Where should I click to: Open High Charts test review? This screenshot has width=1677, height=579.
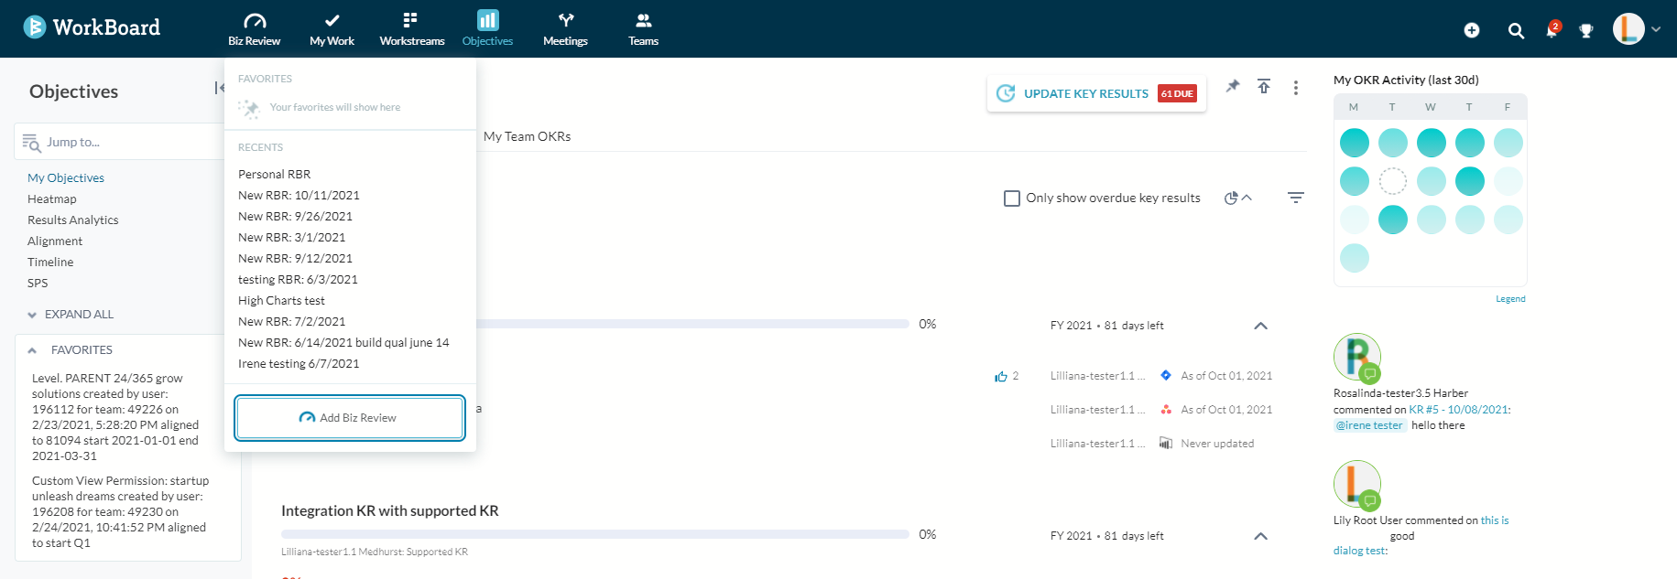(281, 300)
